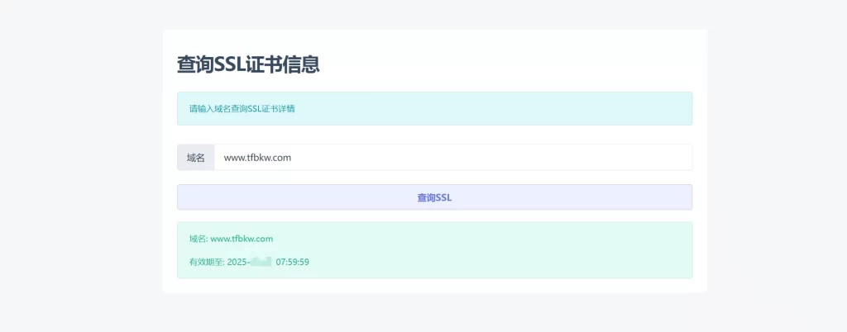
Task: Click the bold www.tfbkw.com in results
Action: tap(242, 239)
